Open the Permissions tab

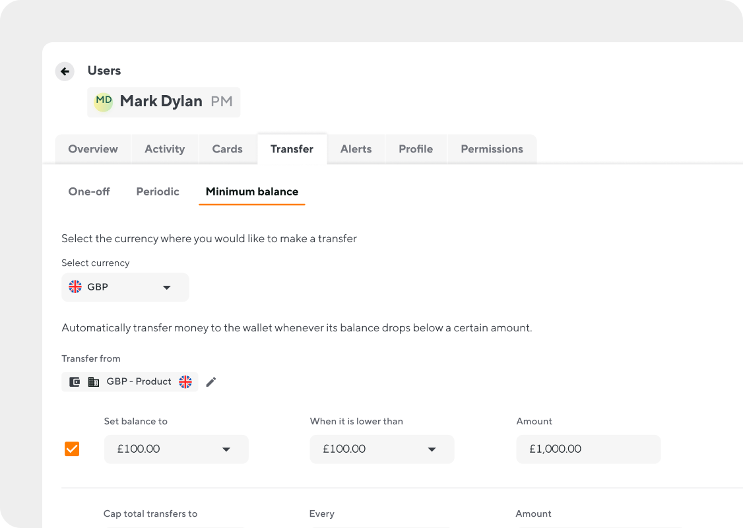[x=492, y=149]
